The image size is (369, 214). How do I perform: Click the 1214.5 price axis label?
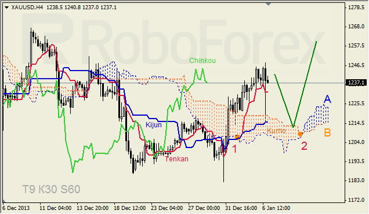pos(356,123)
